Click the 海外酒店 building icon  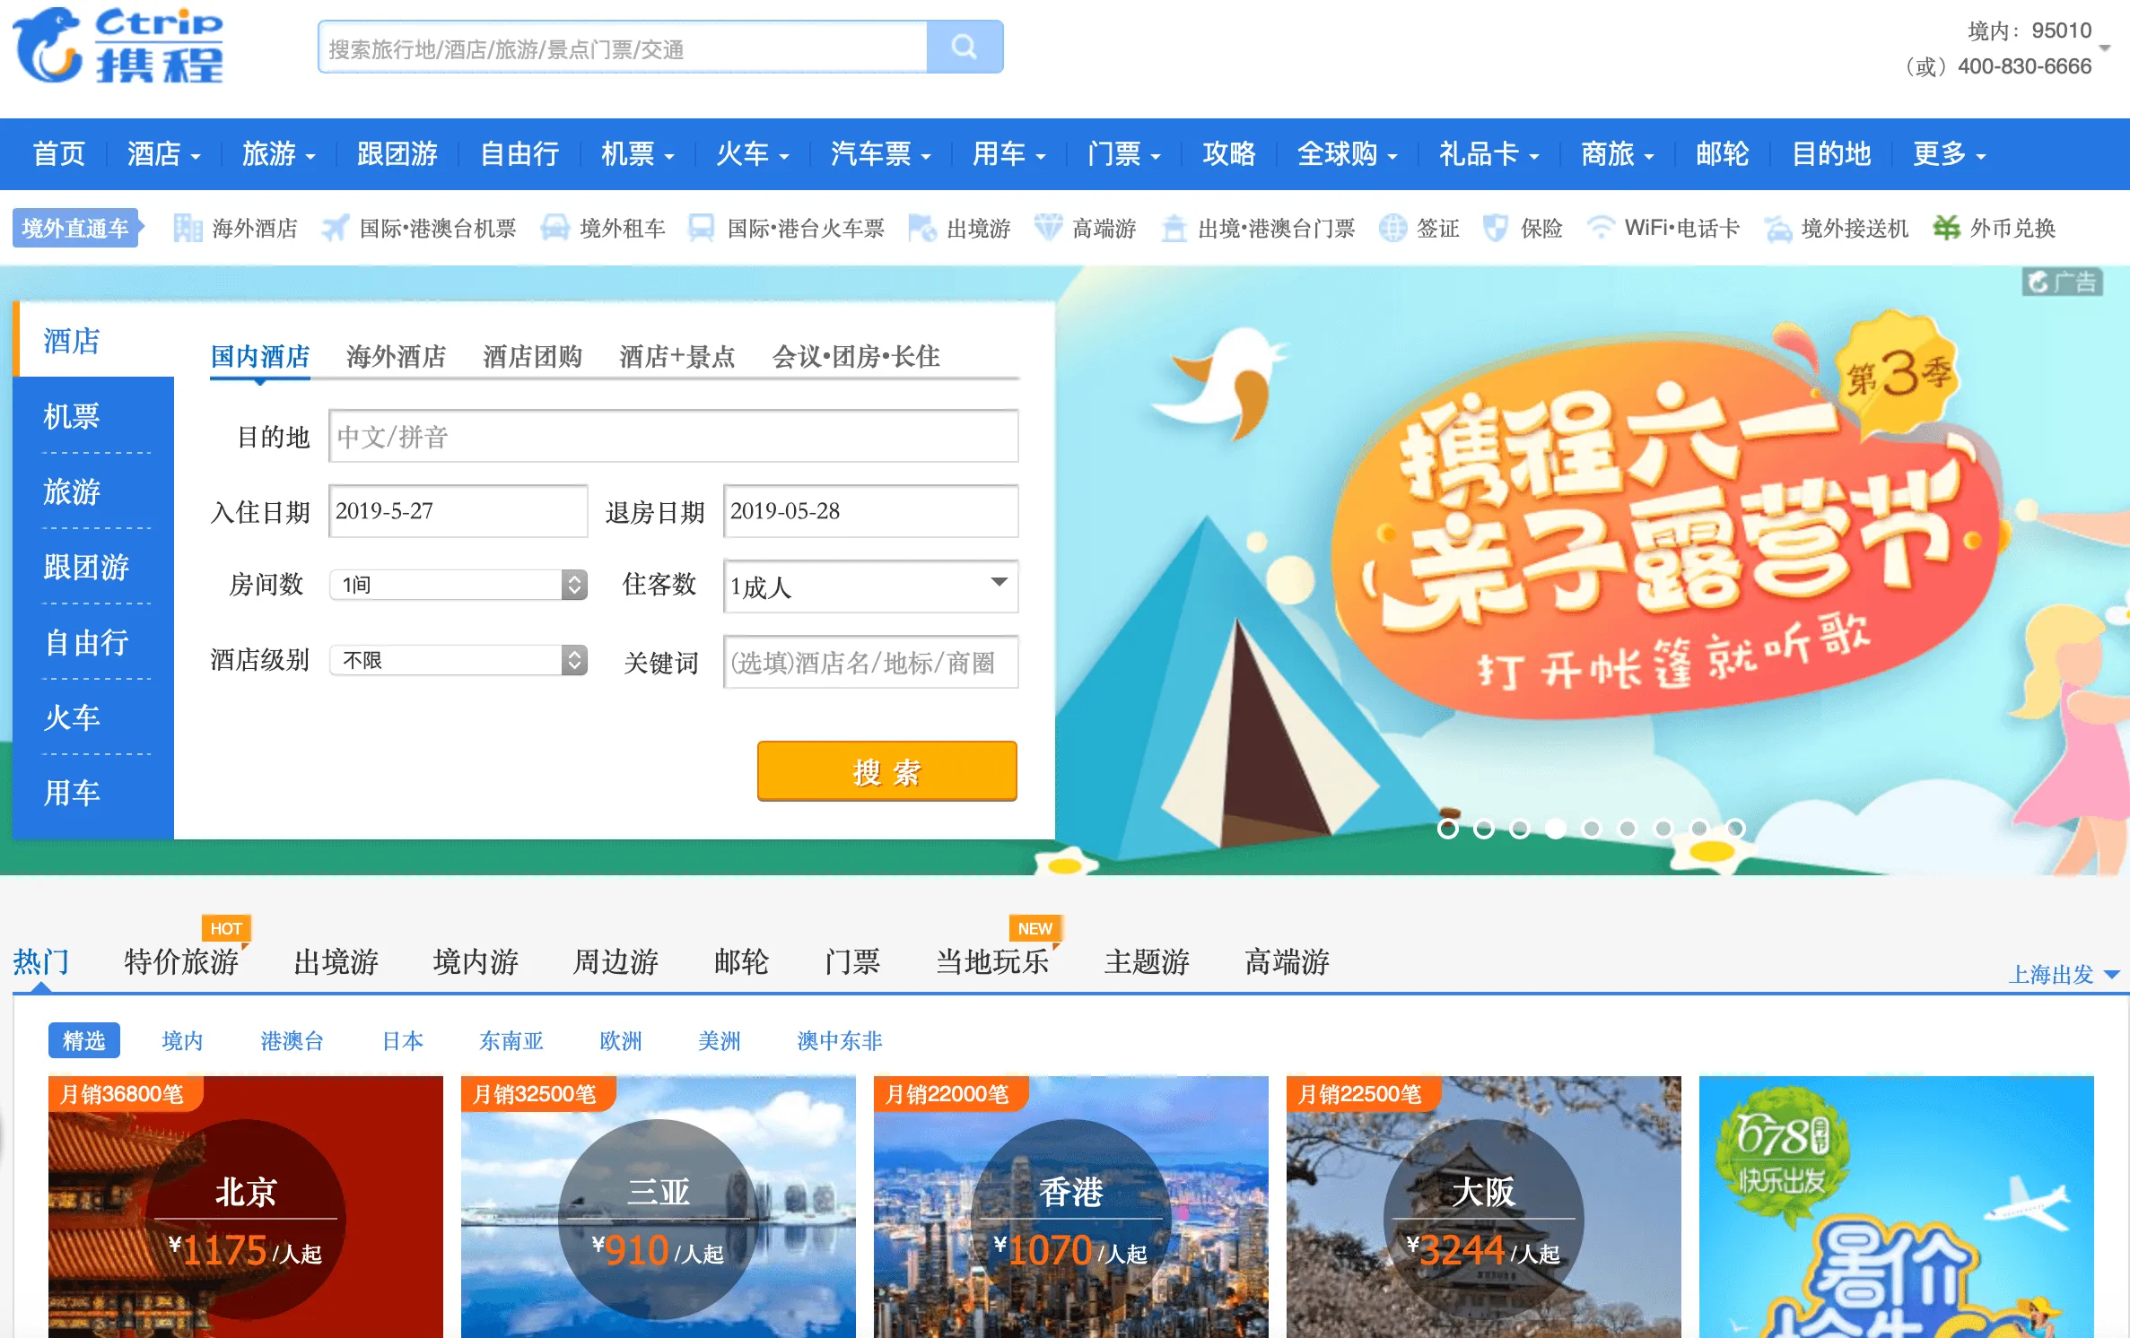point(188,229)
